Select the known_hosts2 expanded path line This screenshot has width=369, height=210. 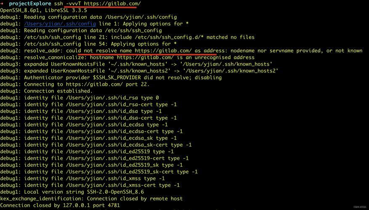point(139,71)
